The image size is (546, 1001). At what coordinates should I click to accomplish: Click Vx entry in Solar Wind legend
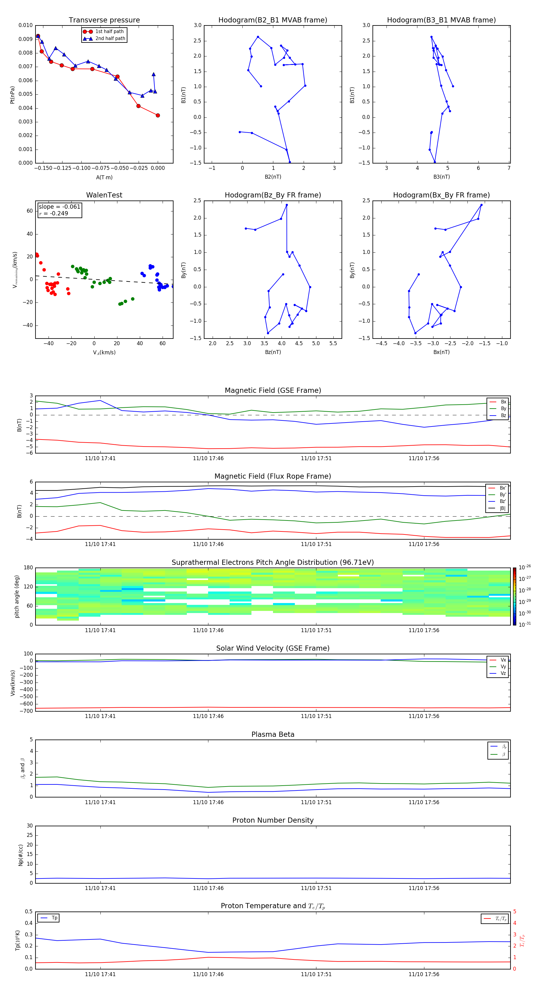coord(498,660)
